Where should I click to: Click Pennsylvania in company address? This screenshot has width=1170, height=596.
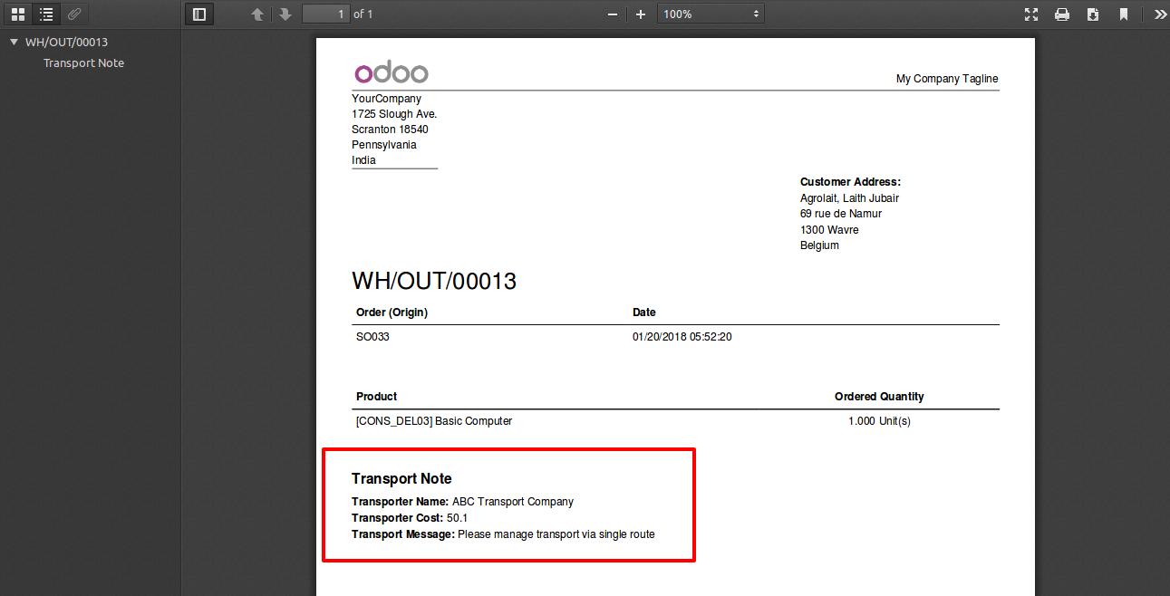point(384,144)
